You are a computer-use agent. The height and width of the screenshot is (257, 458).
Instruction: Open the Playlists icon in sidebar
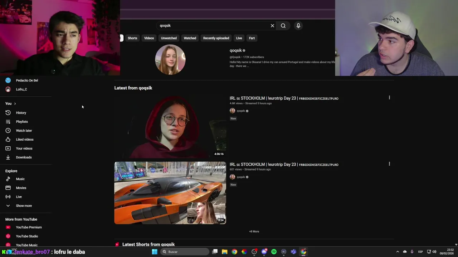point(8,122)
